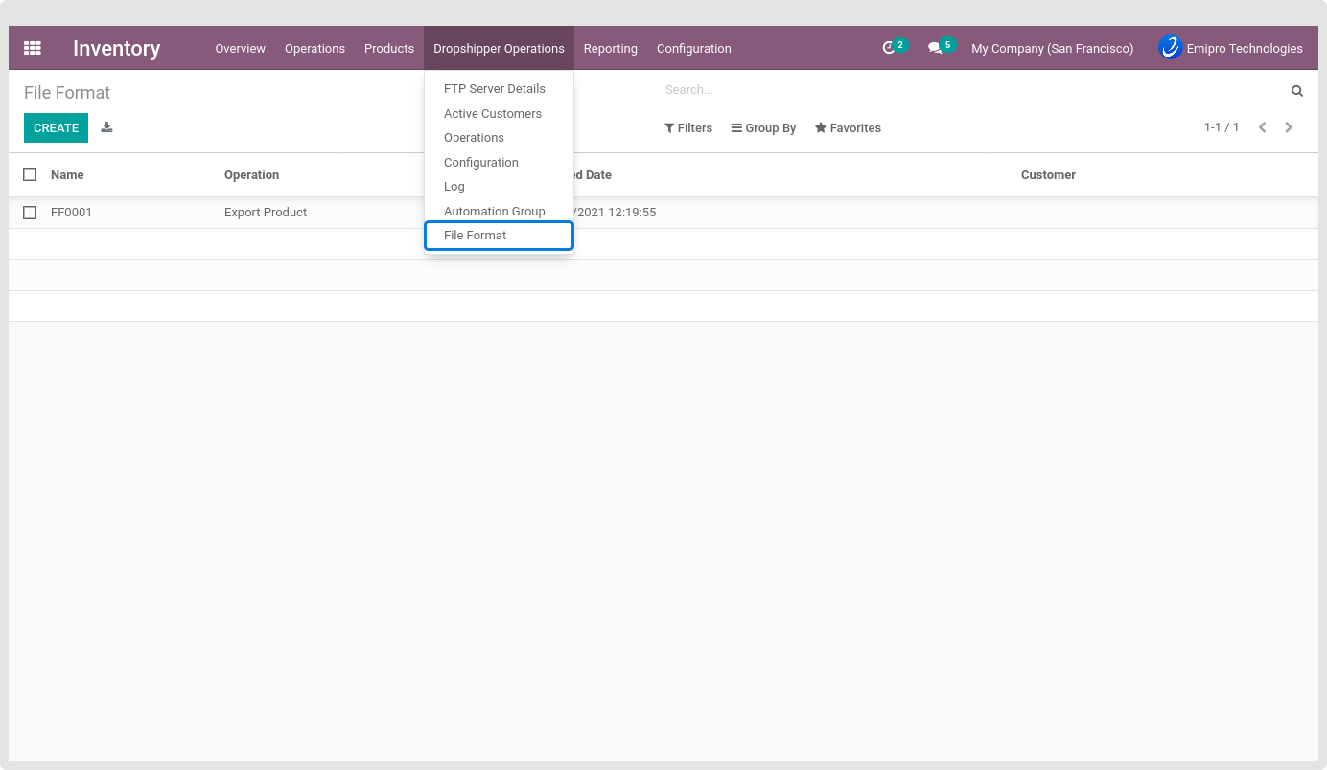
Task: Open the FF0001 record
Action: pos(72,213)
